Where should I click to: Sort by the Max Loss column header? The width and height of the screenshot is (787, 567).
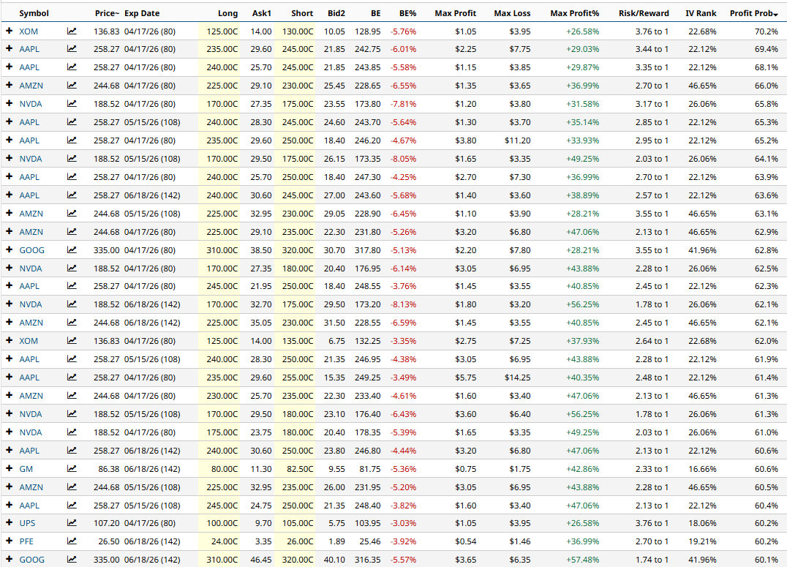512,13
